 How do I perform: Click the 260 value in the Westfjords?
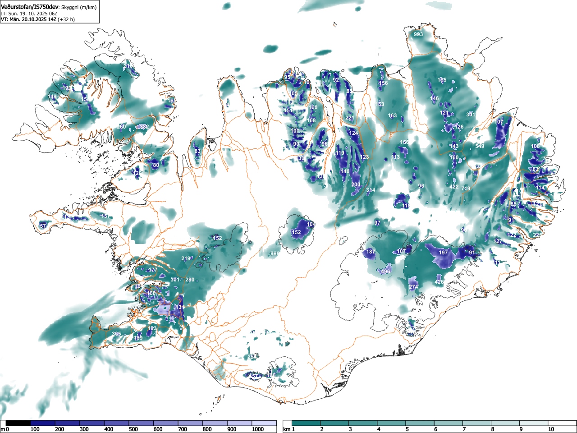(x=121, y=127)
